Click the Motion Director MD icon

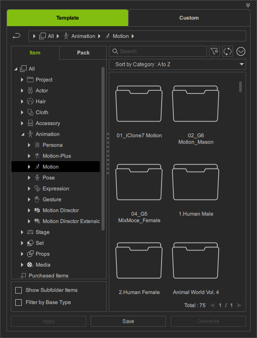[x=37, y=210]
